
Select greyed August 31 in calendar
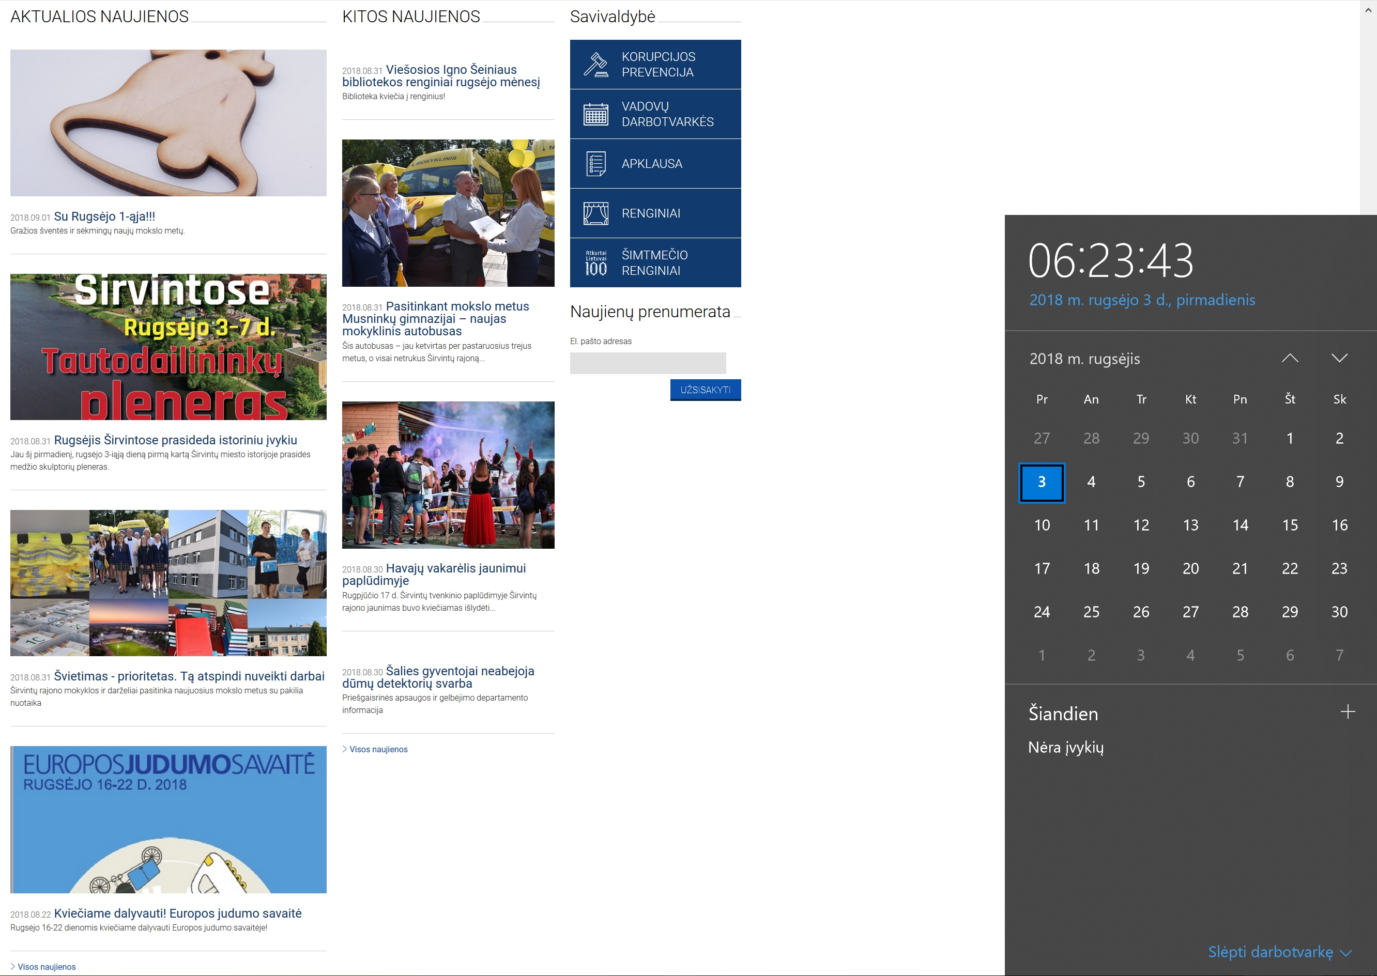(1240, 439)
